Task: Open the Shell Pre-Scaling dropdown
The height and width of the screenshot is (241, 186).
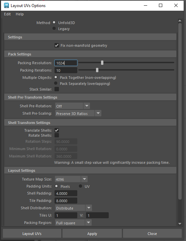Action: [78, 113]
